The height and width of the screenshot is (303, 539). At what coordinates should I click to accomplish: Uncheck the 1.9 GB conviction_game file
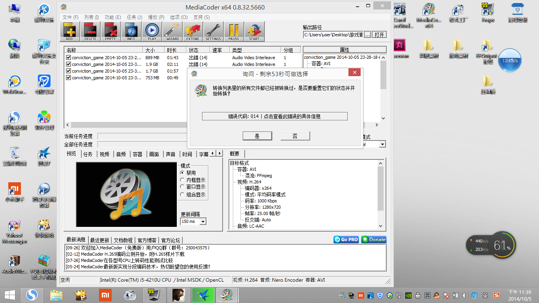tap(69, 64)
